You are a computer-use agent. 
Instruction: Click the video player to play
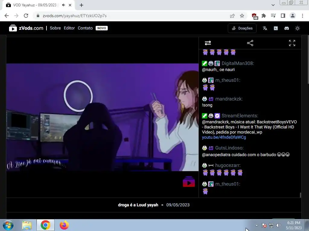click(102, 117)
